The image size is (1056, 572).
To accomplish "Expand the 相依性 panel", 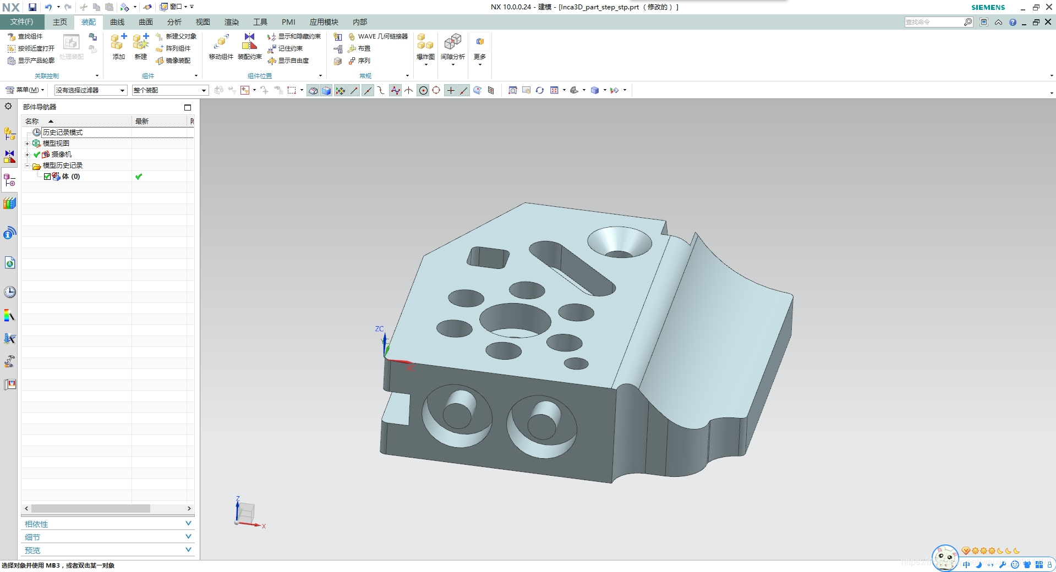I will pyautogui.click(x=108, y=524).
